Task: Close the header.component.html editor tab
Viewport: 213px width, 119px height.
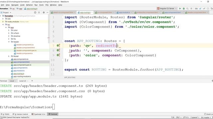Action: 208,13
